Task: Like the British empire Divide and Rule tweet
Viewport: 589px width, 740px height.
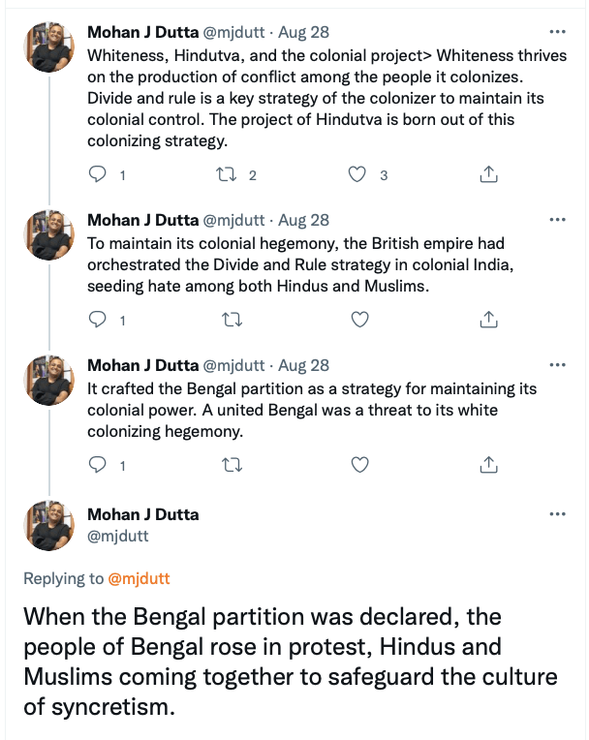Action: (x=358, y=320)
